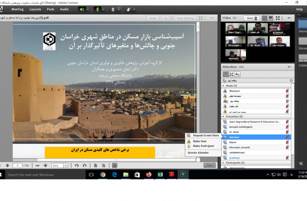This screenshot has width=307, height=201.
Task: Click the page number input field
Action: click(x=18, y=166)
